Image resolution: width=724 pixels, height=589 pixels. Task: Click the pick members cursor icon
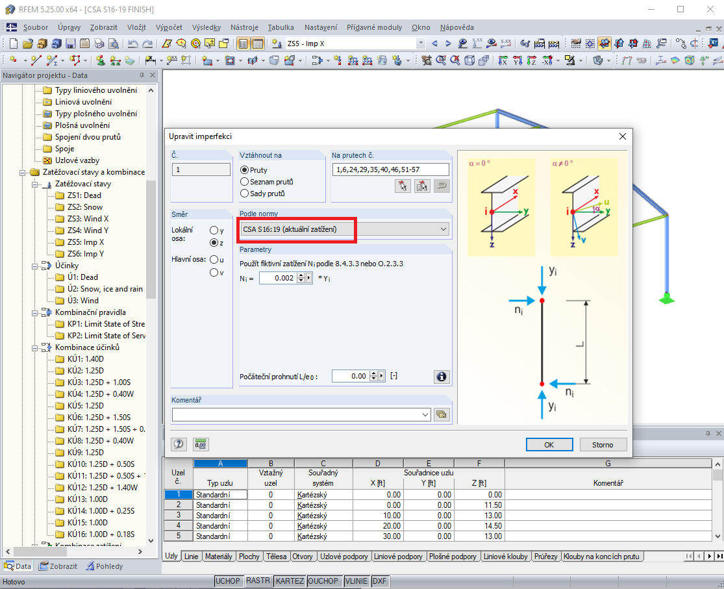coord(403,186)
